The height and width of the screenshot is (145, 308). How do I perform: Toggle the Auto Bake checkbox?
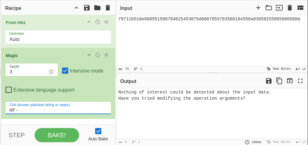pyautogui.click(x=98, y=131)
